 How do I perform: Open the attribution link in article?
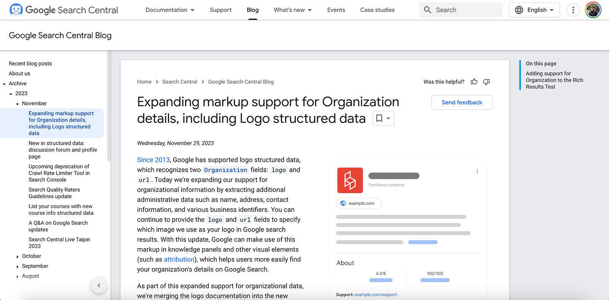pos(179,259)
